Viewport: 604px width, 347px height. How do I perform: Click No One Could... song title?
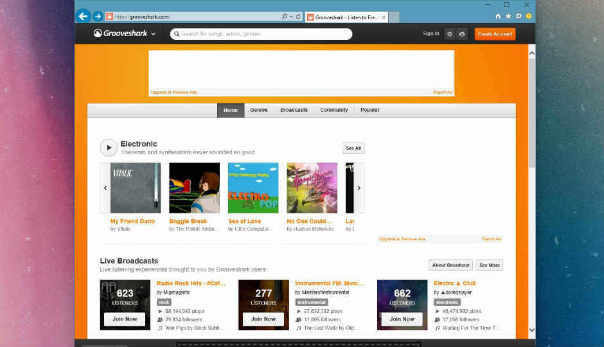(x=309, y=221)
